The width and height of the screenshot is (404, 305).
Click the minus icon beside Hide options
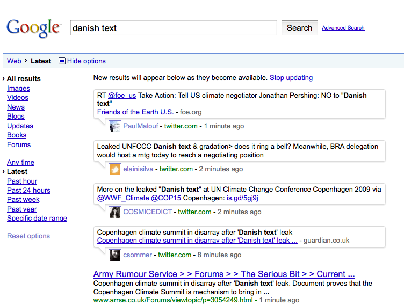(62, 61)
